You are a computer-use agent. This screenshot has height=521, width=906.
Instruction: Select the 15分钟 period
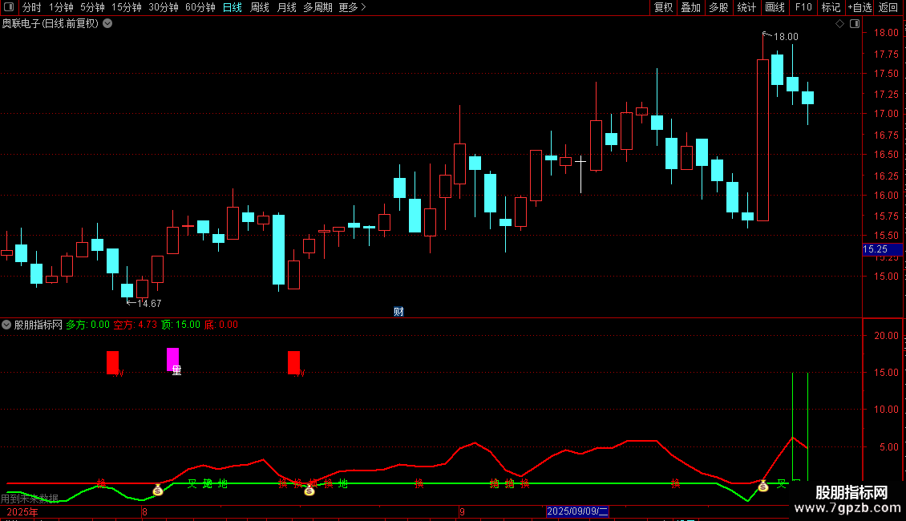click(127, 7)
